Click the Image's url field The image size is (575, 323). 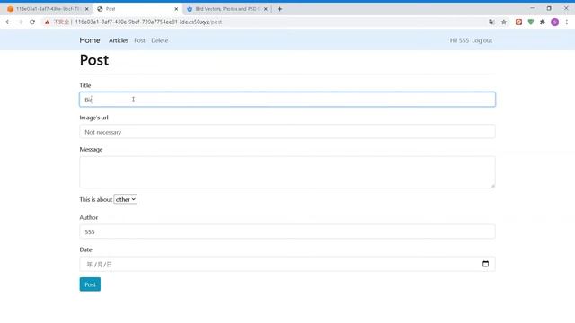click(287, 132)
